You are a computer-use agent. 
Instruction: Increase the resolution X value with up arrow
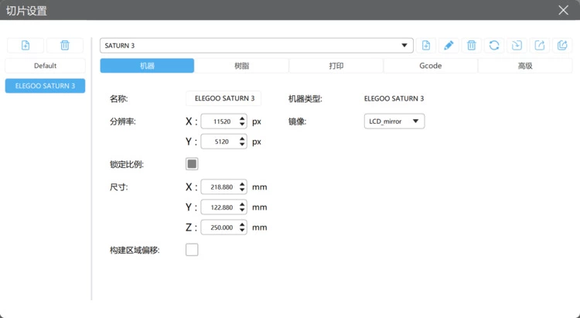242,118
